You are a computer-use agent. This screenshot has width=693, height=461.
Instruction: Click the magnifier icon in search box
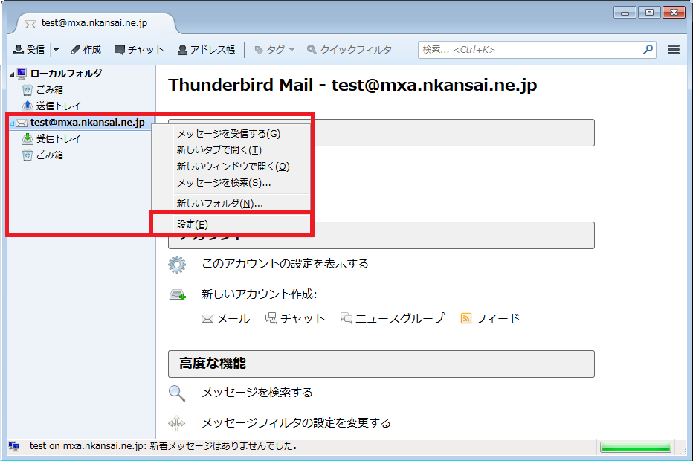pyautogui.click(x=648, y=50)
